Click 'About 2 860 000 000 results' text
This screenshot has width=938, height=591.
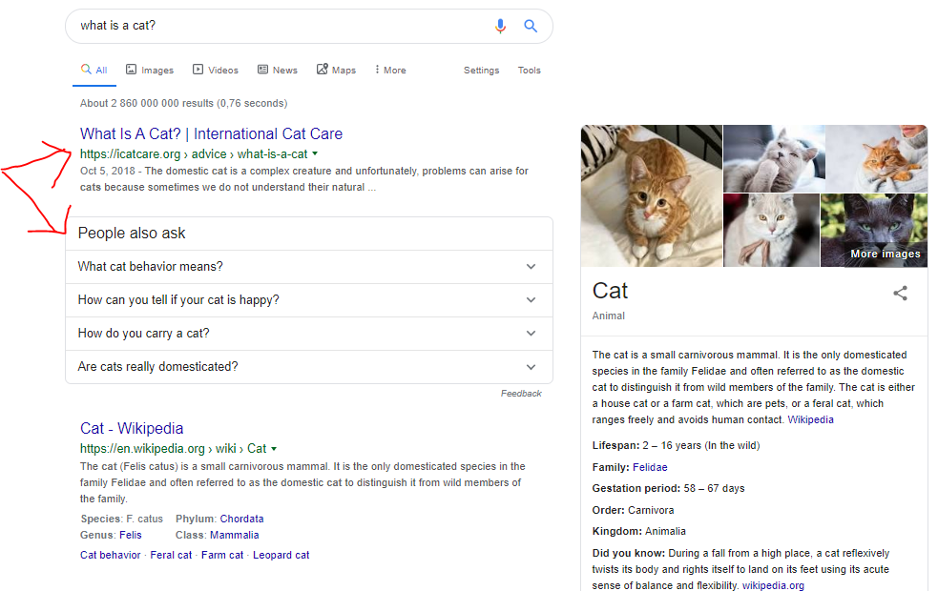(x=183, y=103)
